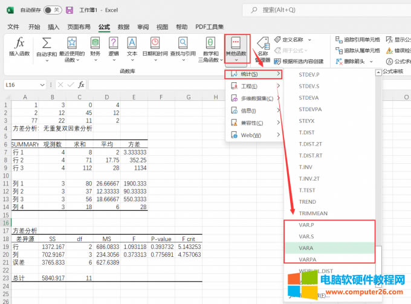Open the 自动求和 sigma function
Viewport: 411px width, 304px height.
click(46, 44)
